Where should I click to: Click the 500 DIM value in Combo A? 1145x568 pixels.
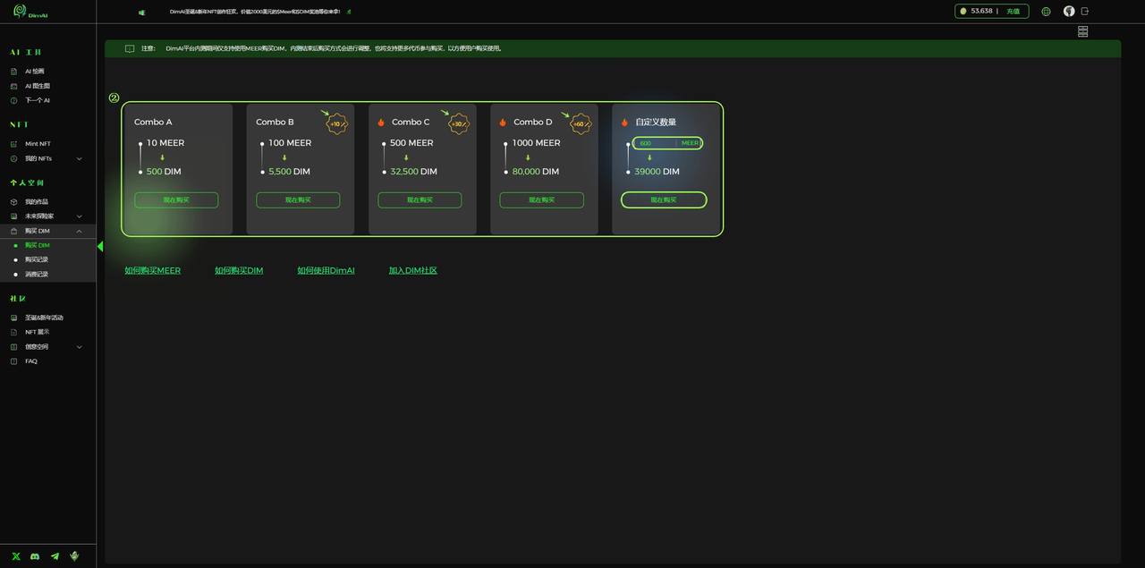[x=164, y=172]
